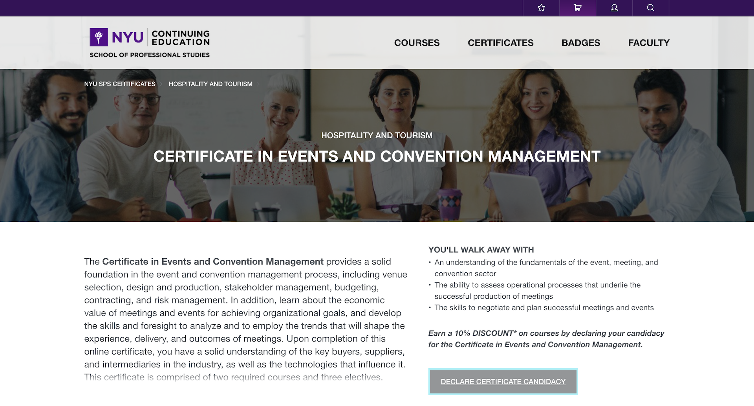Click the chevron after Hospitality and Tourism breadcrumb

(x=258, y=84)
